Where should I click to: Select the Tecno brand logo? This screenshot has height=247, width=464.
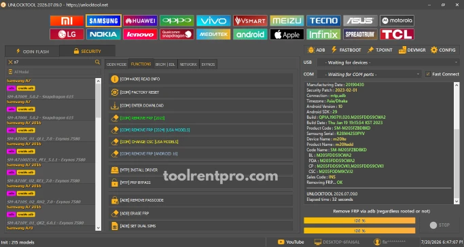pos(324,20)
